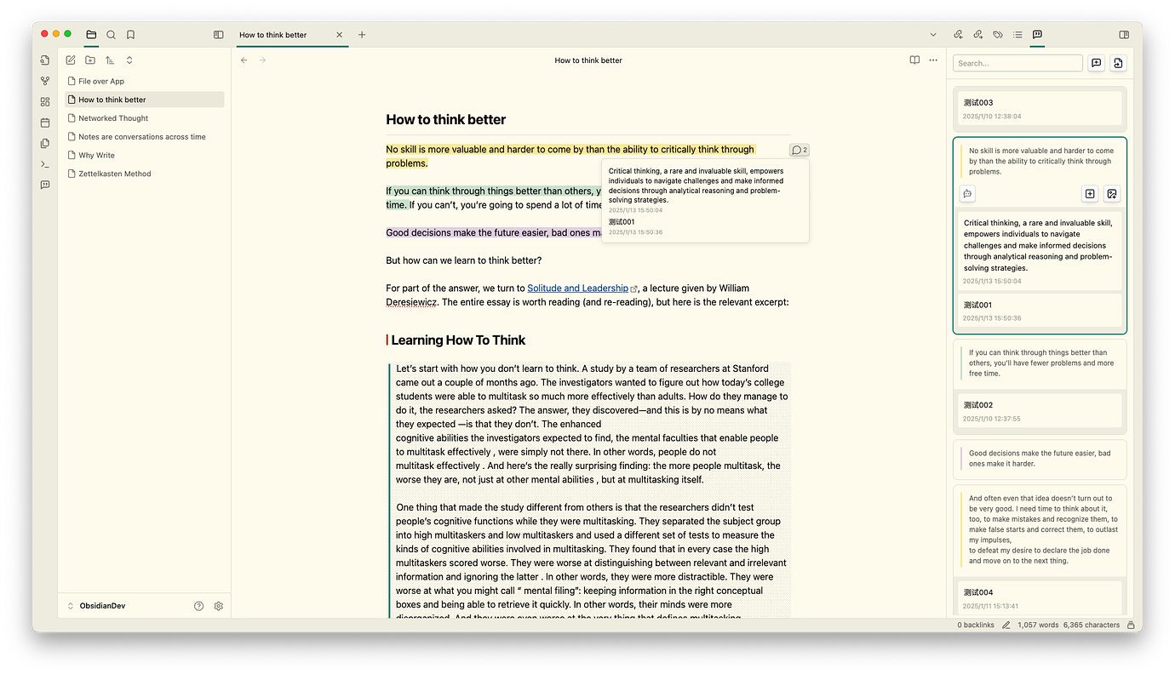The image size is (1175, 674).
Task: Click the comment count badge beside first highlight
Action: (x=799, y=151)
